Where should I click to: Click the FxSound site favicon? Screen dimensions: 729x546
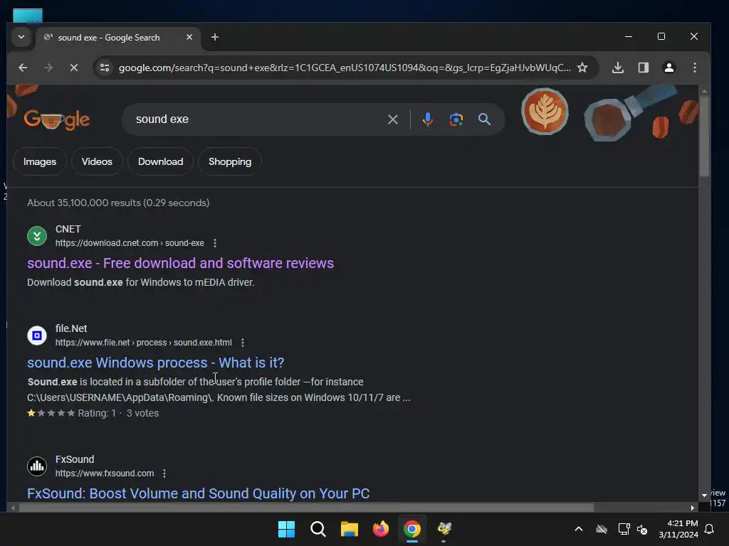pos(37,466)
